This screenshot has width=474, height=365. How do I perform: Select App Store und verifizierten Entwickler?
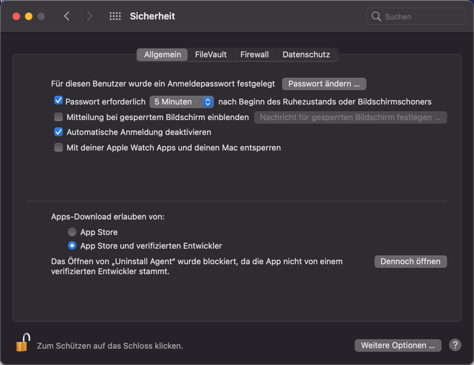click(x=73, y=246)
